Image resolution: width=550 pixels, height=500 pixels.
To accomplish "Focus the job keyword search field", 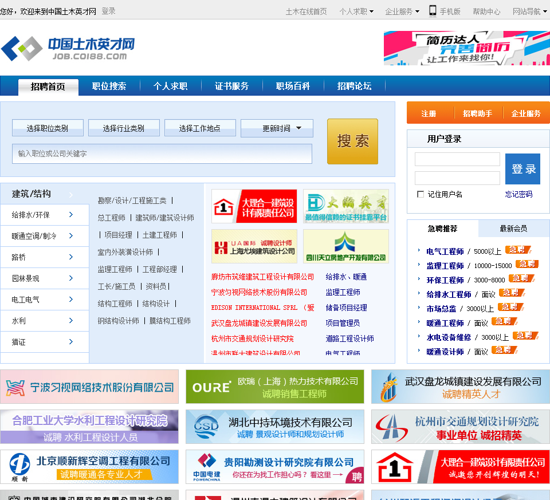I will click(x=162, y=153).
